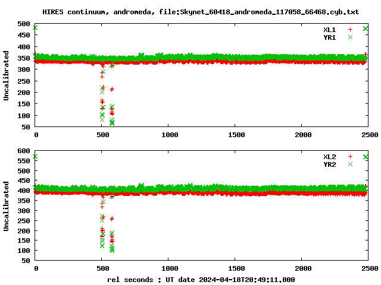Click the 600 tick on lower plot y-axis
This screenshot has width=381, height=285.
[24, 151]
